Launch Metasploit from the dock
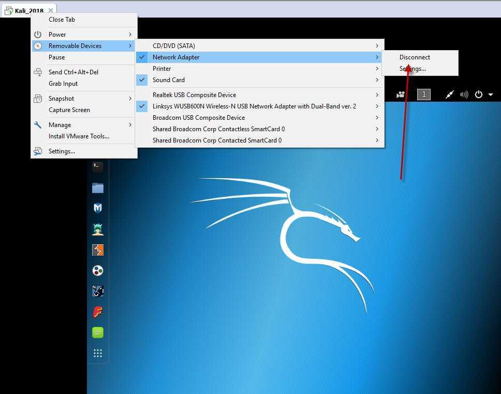Image resolution: width=501 pixels, height=394 pixels. [x=97, y=208]
